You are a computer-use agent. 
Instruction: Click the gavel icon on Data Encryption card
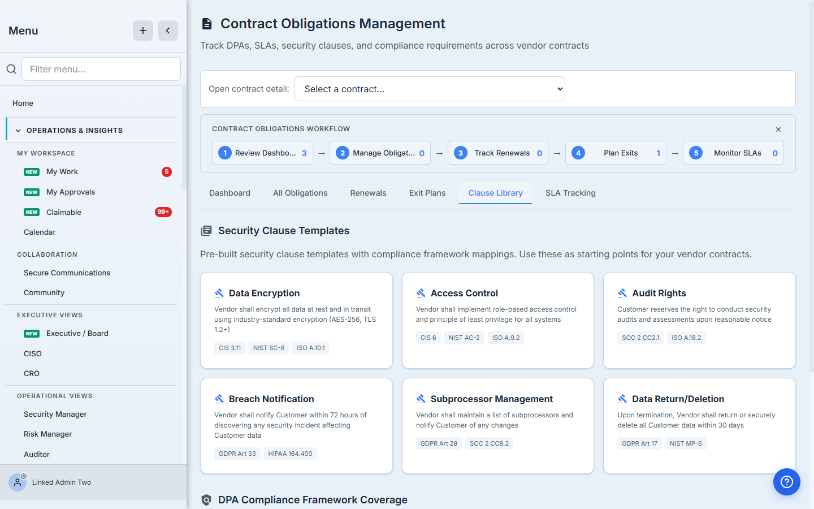[x=219, y=293]
